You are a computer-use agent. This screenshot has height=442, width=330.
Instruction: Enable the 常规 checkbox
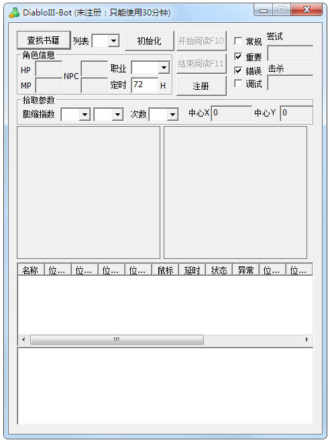click(238, 41)
